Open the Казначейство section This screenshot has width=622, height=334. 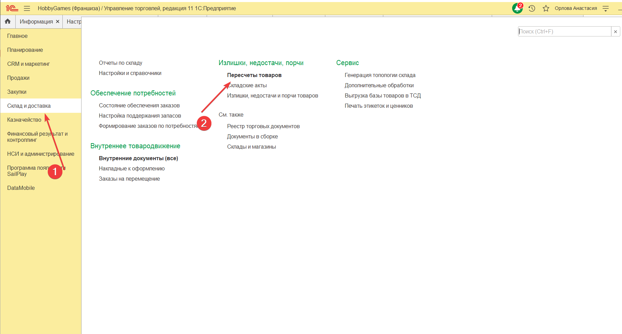tap(24, 120)
